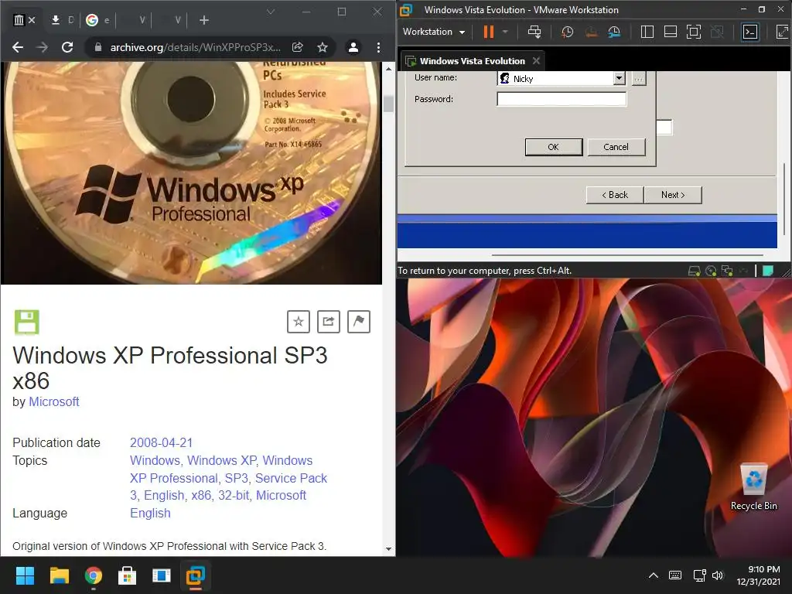Click the Unity mode icon in VMware
The width and height of the screenshot is (792, 594).
[717, 32]
